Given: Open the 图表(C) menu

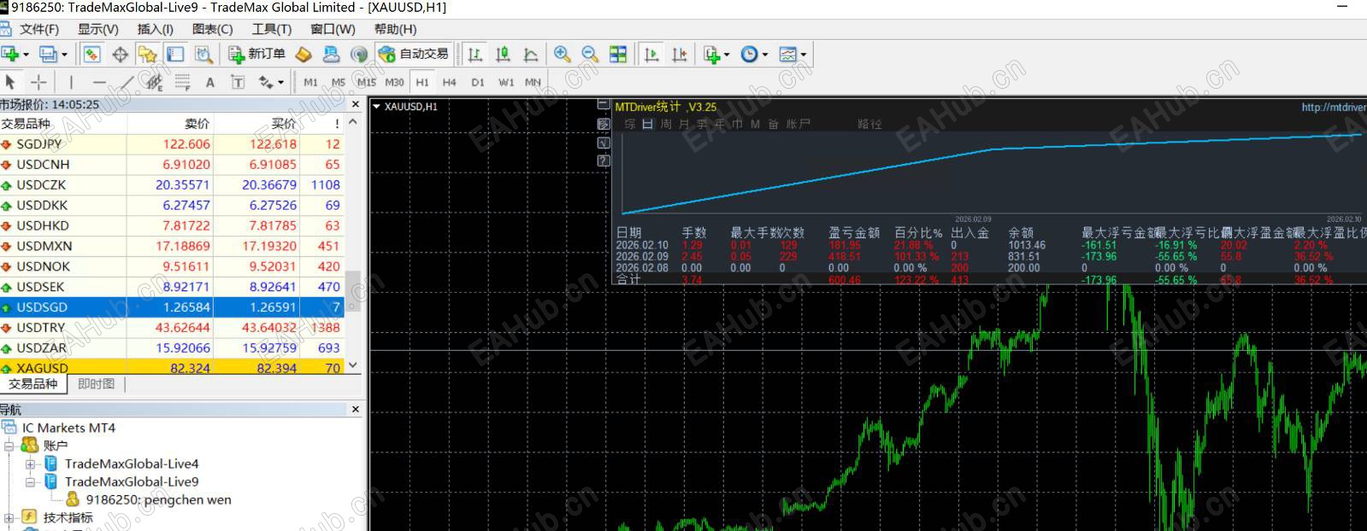Looking at the screenshot, I should (212, 29).
